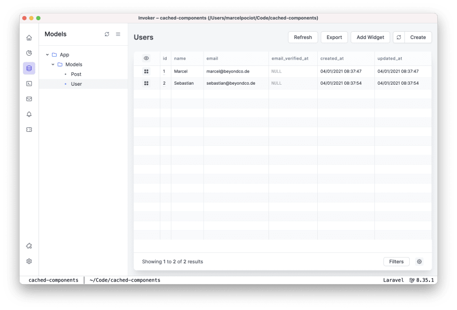Click the Models panel title

pos(56,34)
